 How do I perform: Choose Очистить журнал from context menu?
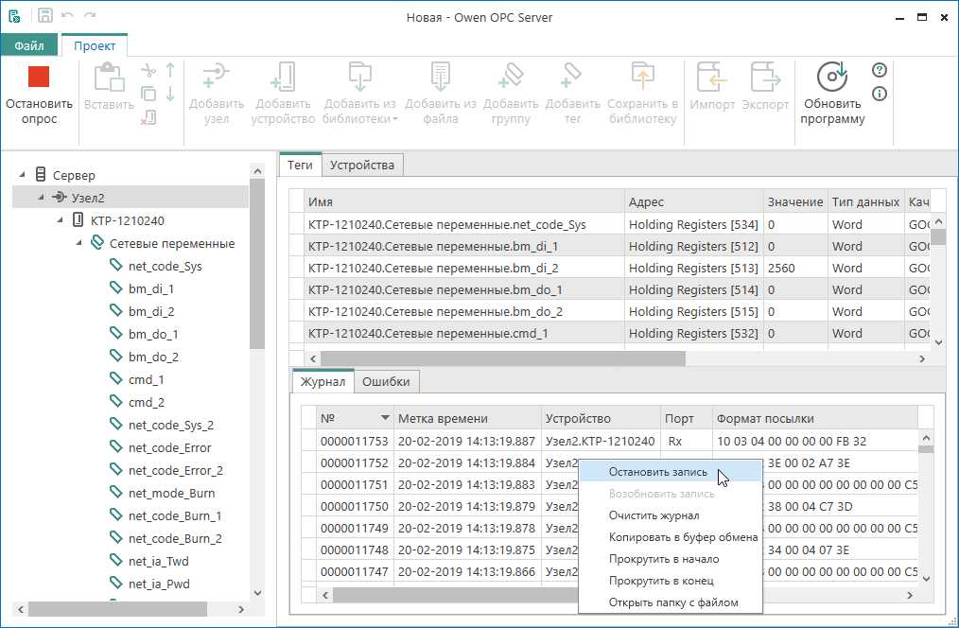point(654,515)
